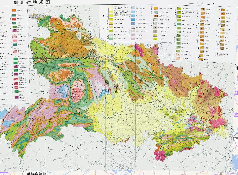The image size is (238, 175).
Task: Select the topmost orange swatch in left legend
Action: pos(14,11)
